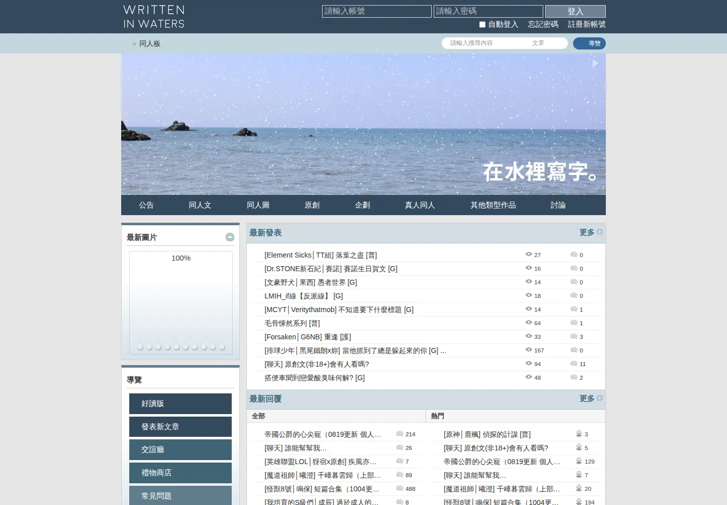Open the 真人同人 menu
Viewport: 727px width, 505px height.
(420, 205)
